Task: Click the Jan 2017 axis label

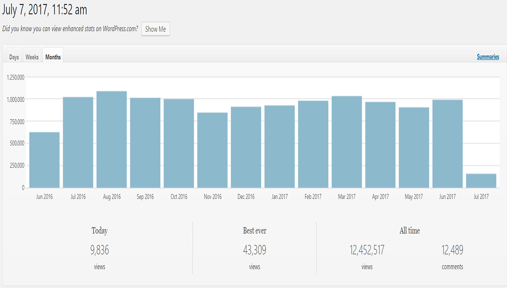Action: click(280, 196)
